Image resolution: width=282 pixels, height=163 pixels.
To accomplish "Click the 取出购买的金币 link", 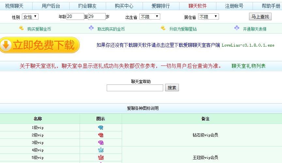I will click(111, 29).
